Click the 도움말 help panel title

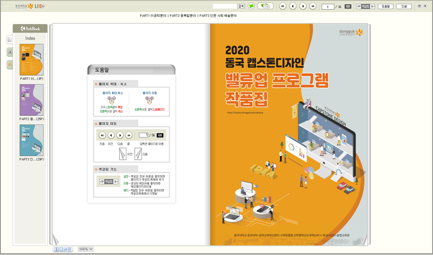click(x=102, y=70)
